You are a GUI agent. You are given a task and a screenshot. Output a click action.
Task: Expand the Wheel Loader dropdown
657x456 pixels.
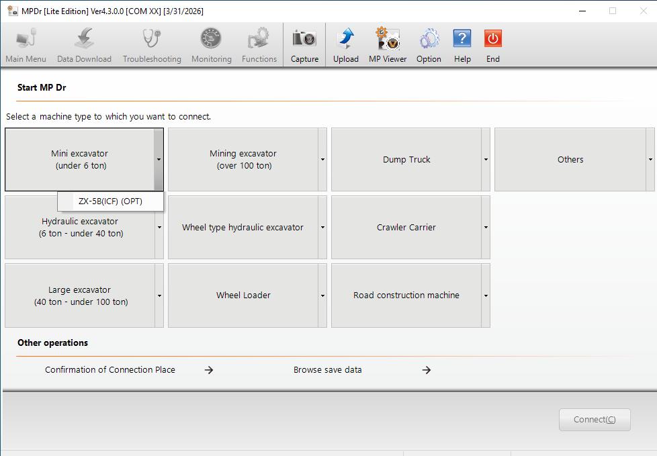pyautogui.click(x=322, y=295)
